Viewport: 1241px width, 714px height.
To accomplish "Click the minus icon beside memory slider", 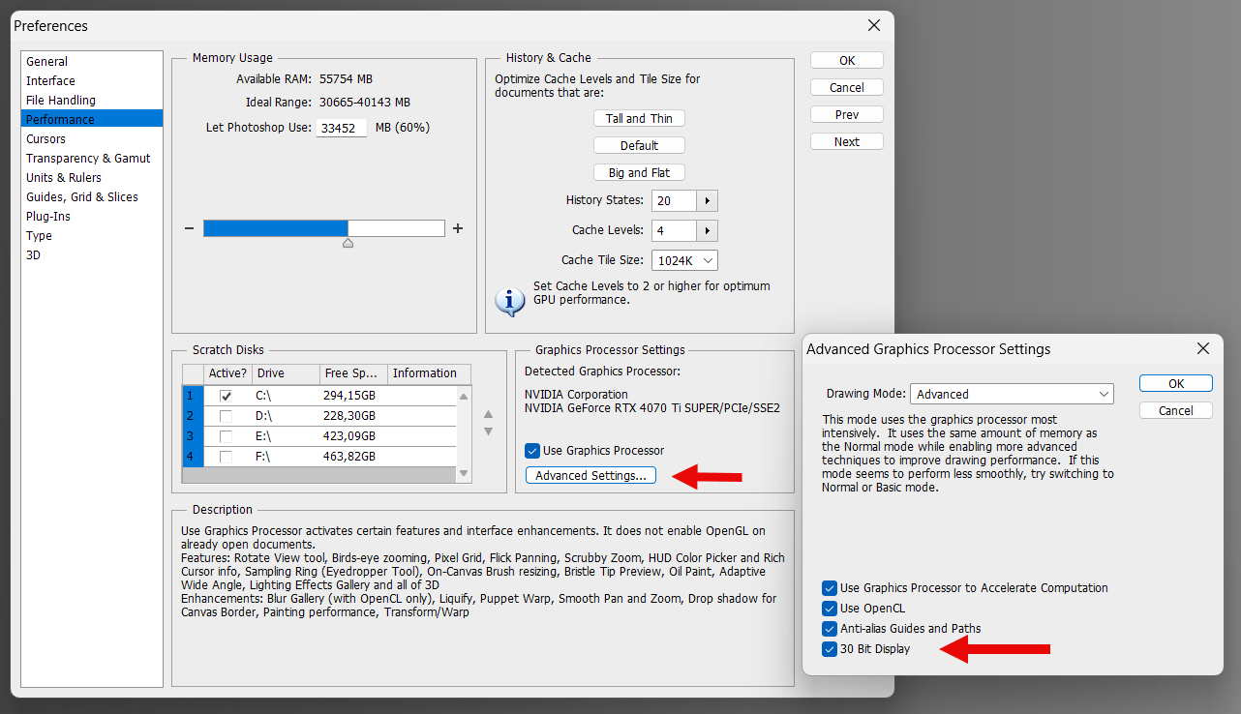I will (190, 229).
